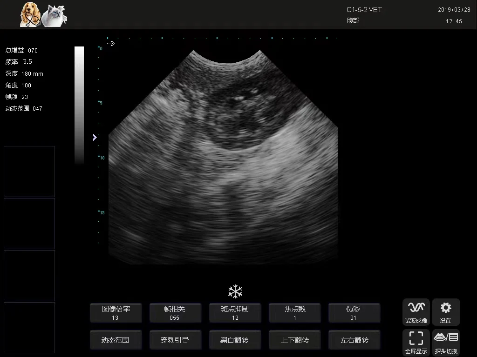Adjust frame correlation (帧相关 055)

click(x=175, y=313)
